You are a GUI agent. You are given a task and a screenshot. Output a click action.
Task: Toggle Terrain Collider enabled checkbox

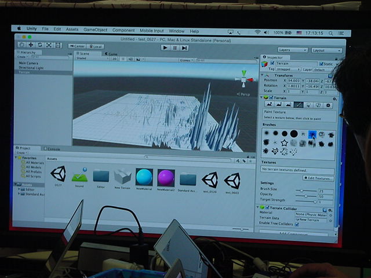[267, 207]
